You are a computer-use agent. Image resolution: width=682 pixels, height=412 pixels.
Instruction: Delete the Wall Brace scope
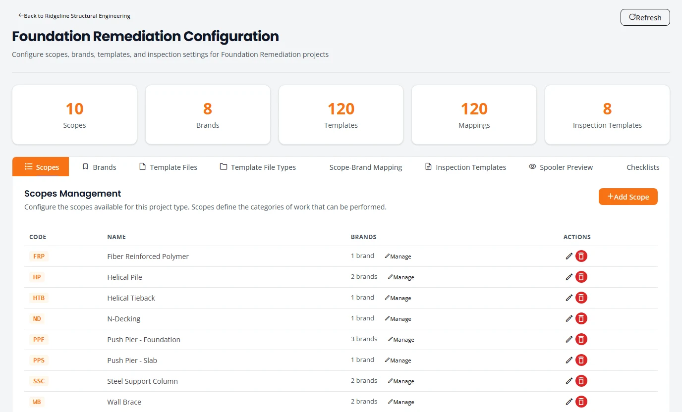point(581,402)
